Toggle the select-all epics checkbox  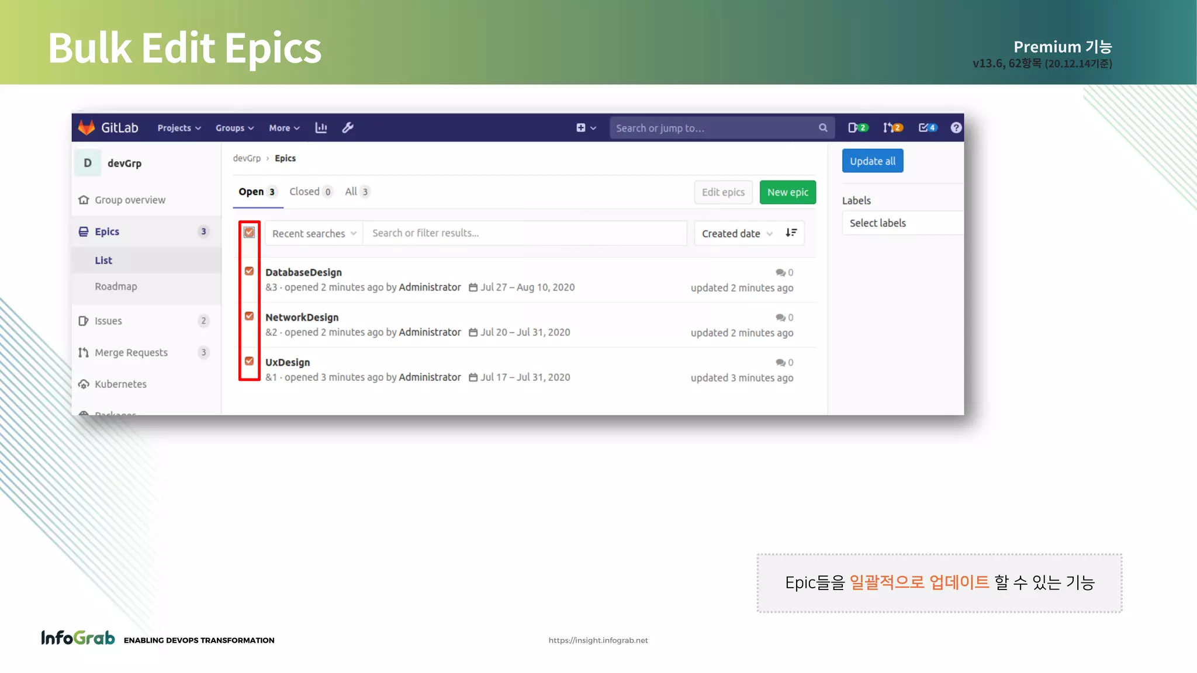click(250, 233)
